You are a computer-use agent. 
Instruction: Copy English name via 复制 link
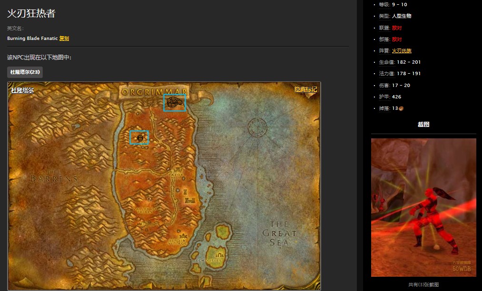64,39
